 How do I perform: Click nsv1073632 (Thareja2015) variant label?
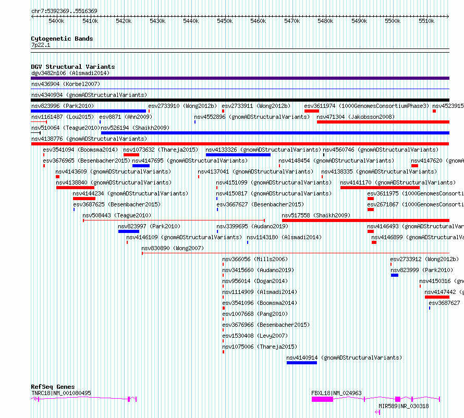pyautogui.click(x=161, y=150)
